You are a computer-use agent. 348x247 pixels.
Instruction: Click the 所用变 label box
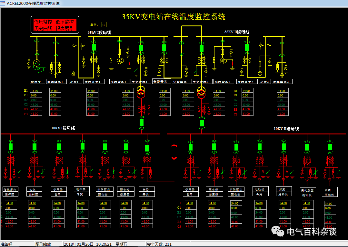[x=37, y=81]
